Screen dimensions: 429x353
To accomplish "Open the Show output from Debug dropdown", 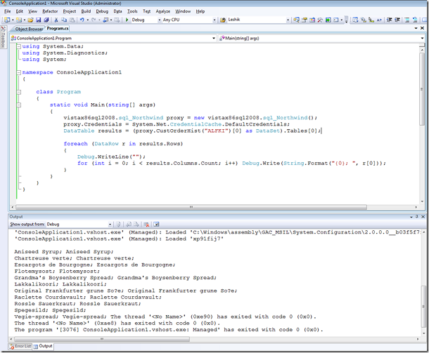I will click(x=110, y=225).
